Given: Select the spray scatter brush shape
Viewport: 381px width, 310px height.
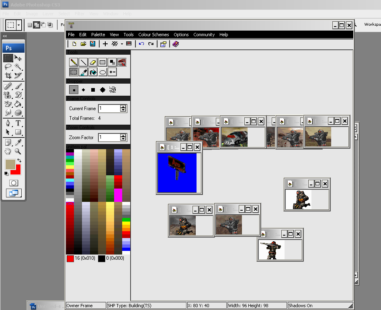Looking at the screenshot, I should pos(113,90).
